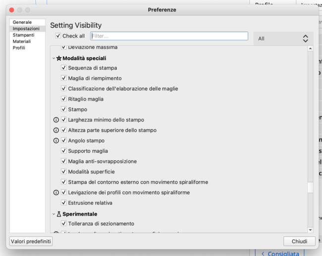Click the Chiudi button
322x256 pixels.
click(x=299, y=241)
